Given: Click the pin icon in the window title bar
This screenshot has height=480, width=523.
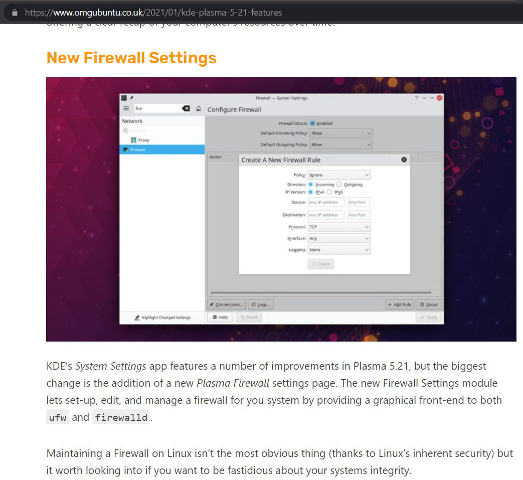Looking at the screenshot, I should point(132,98).
